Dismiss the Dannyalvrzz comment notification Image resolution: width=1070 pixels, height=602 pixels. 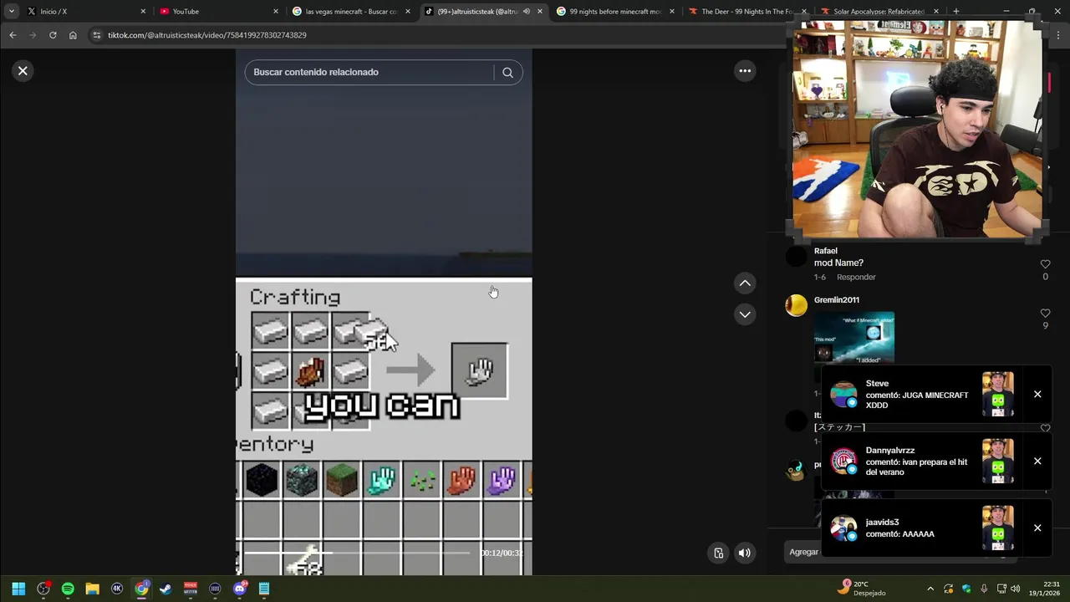(1037, 462)
